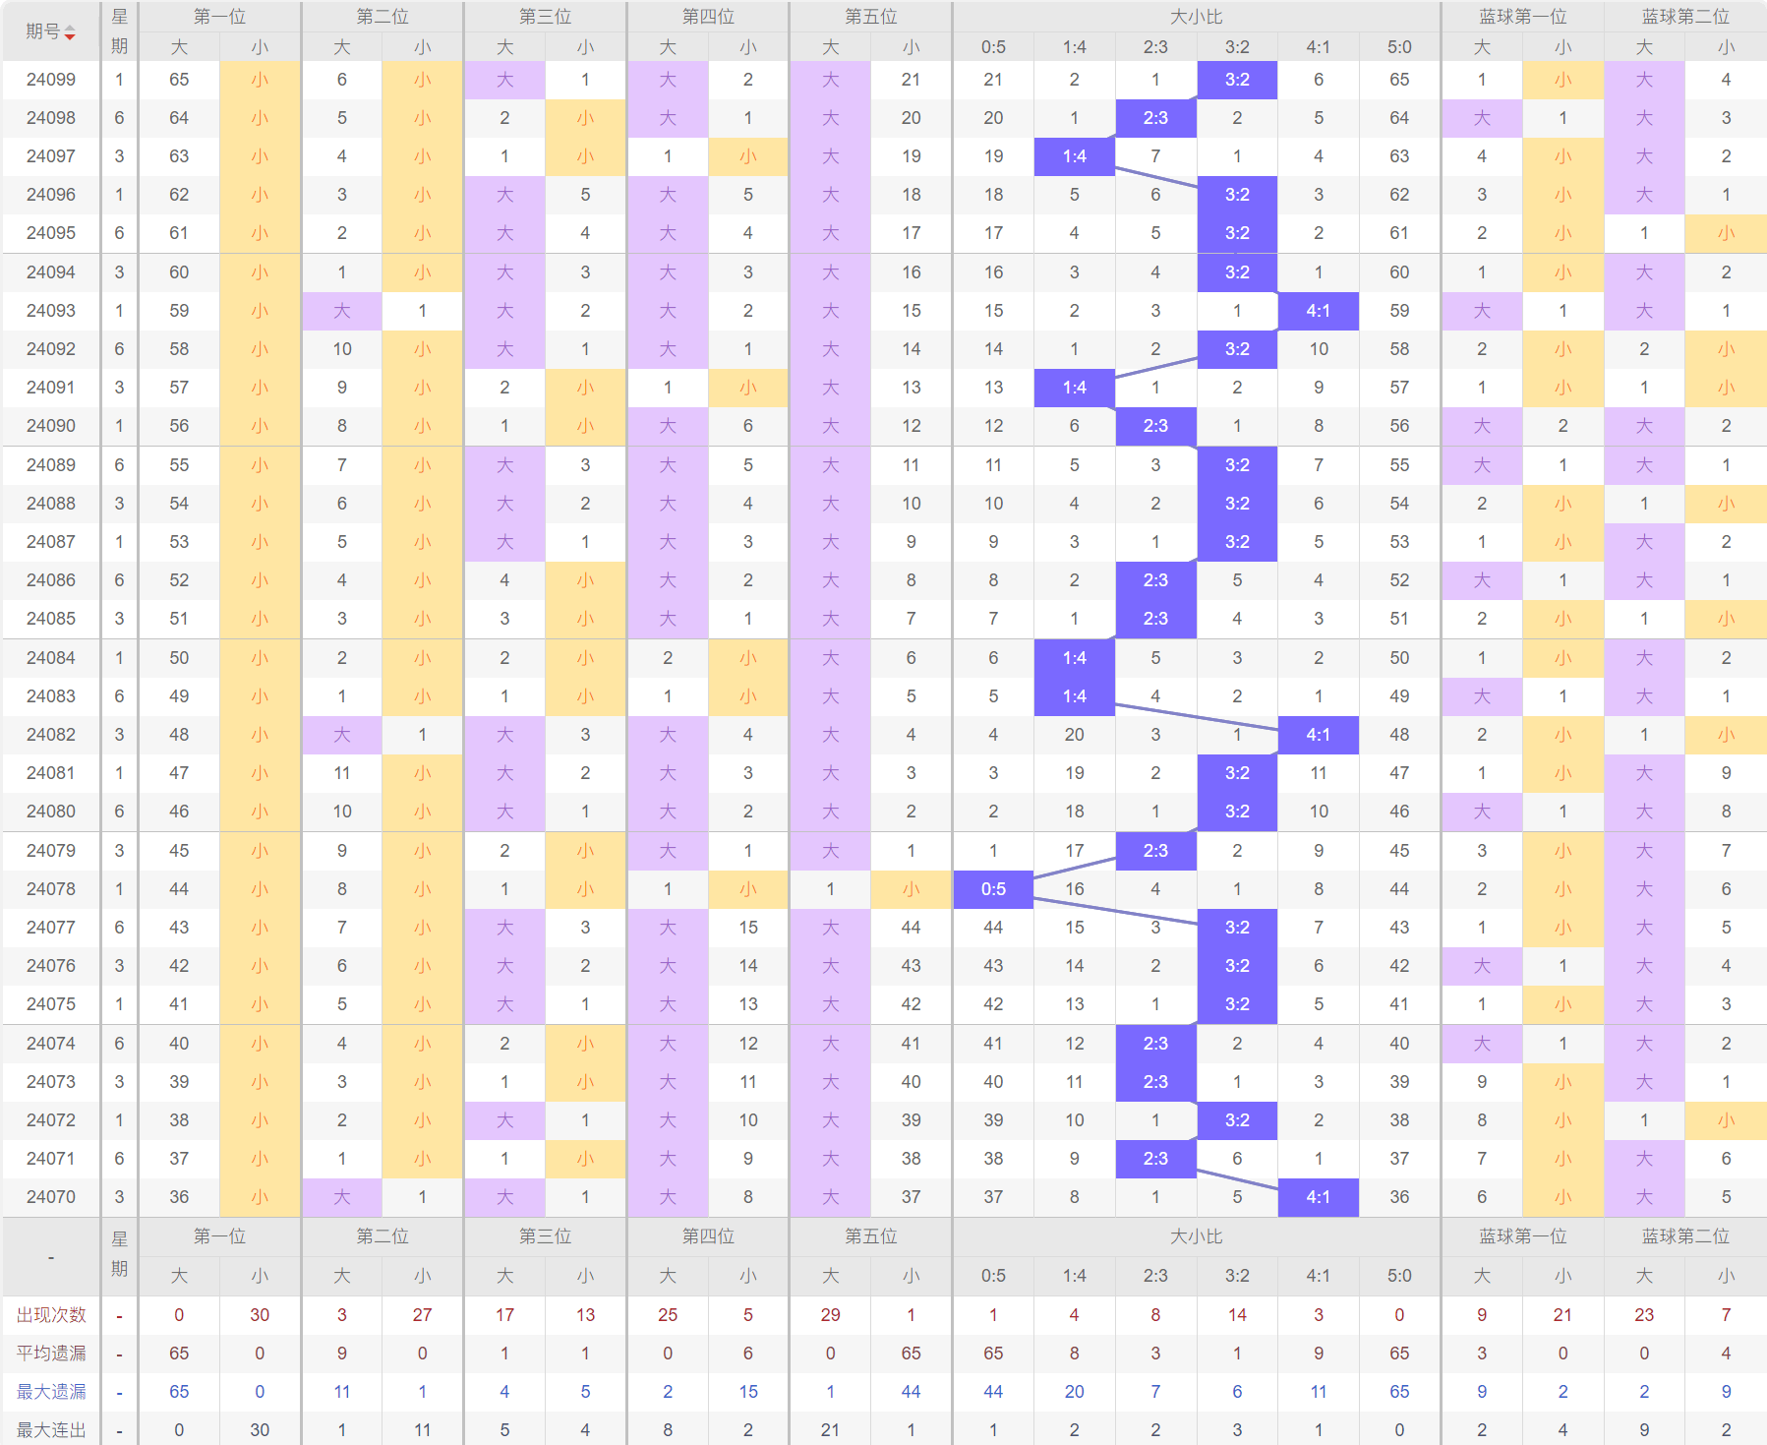Click period number 24087
The image size is (1767, 1445).
point(51,542)
